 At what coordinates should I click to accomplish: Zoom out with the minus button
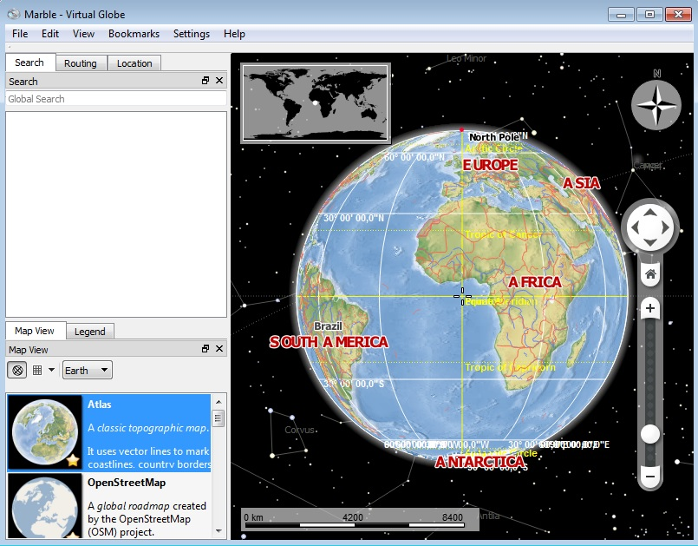[x=650, y=477]
